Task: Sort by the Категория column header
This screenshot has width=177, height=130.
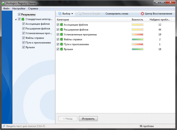Action: [x=91, y=20]
